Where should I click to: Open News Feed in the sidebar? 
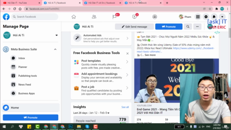pos(25,84)
